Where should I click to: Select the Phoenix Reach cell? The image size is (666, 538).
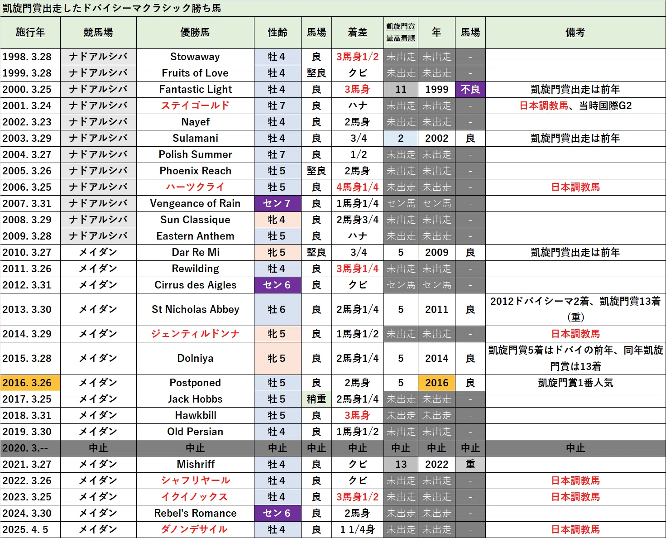click(x=195, y=171)
